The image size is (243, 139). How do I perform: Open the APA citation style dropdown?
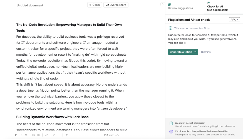[x=234, y=20]
